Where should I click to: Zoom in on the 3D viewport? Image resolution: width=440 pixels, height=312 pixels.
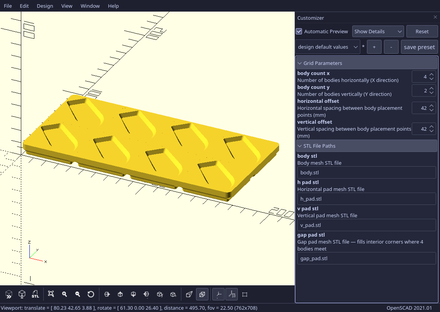click(x=64, y=294)
